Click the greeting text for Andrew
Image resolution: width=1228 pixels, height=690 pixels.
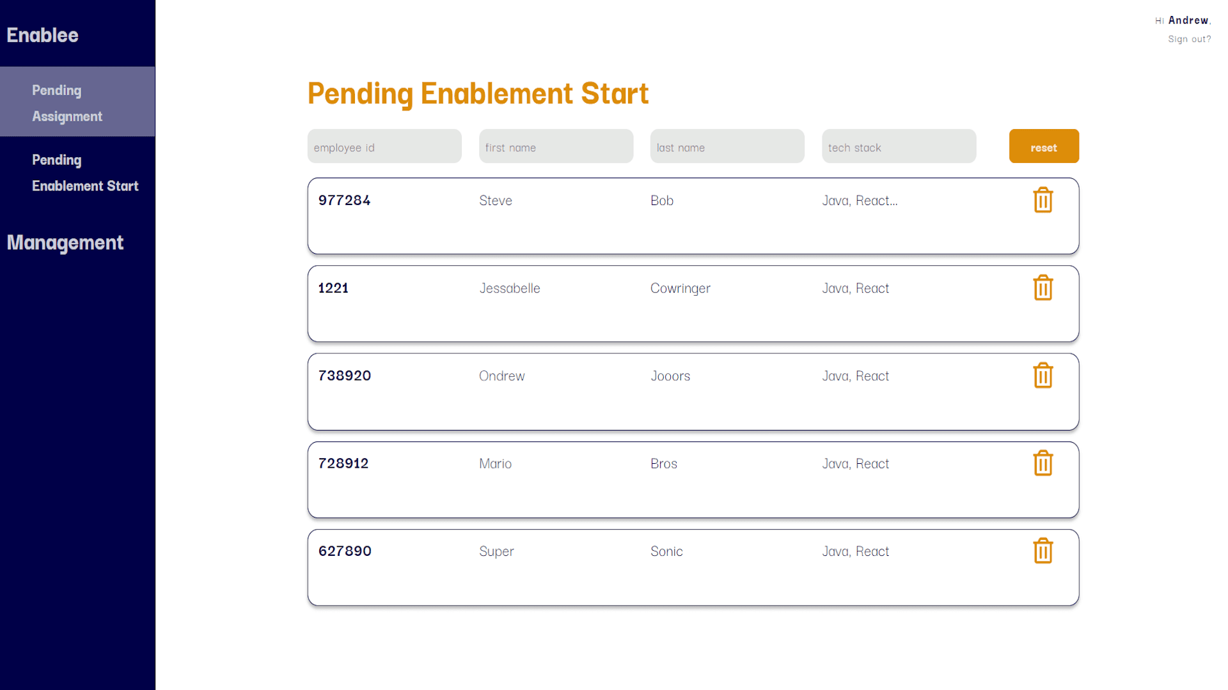pyautogui.click(x=1183, y=20)
